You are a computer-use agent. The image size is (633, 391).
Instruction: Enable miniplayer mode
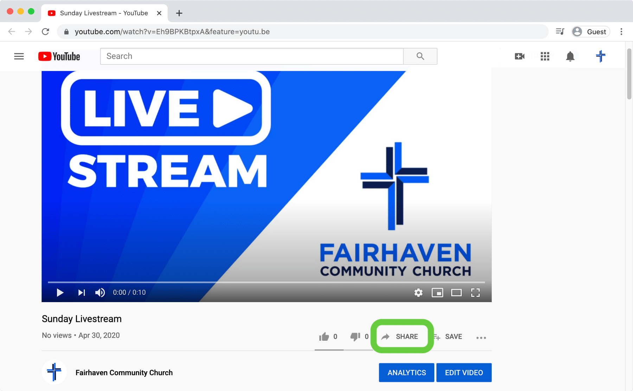point(437,293)
